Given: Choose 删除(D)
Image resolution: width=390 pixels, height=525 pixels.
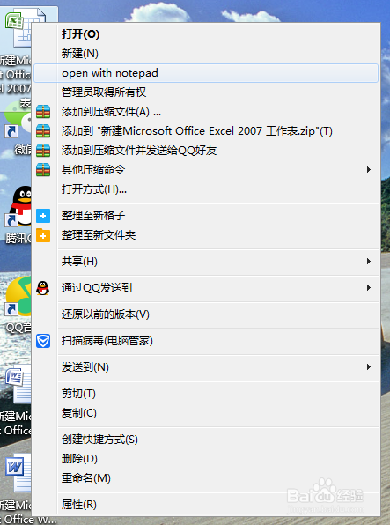Looking at the screenshot, I should 206,459.
